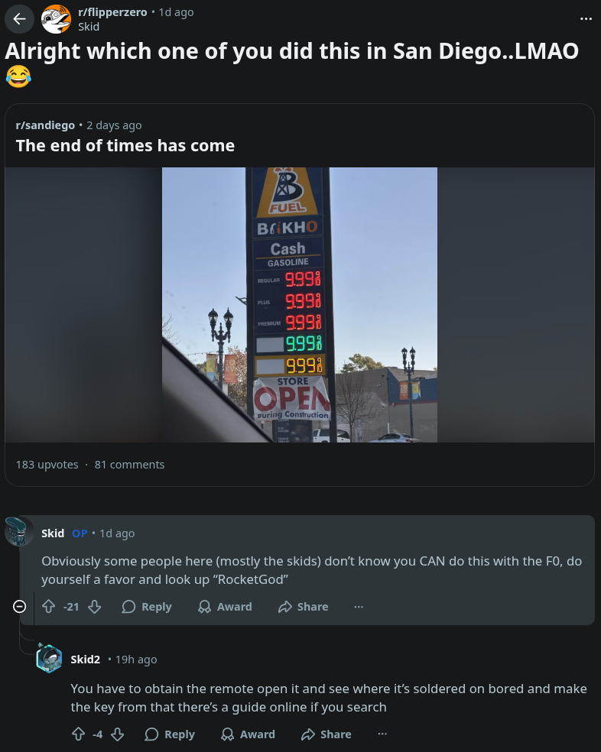601x752 pixels.
Task: Downvote Skid's RocketGod comment
Action: pyautogui.click(x=95, y=607)
